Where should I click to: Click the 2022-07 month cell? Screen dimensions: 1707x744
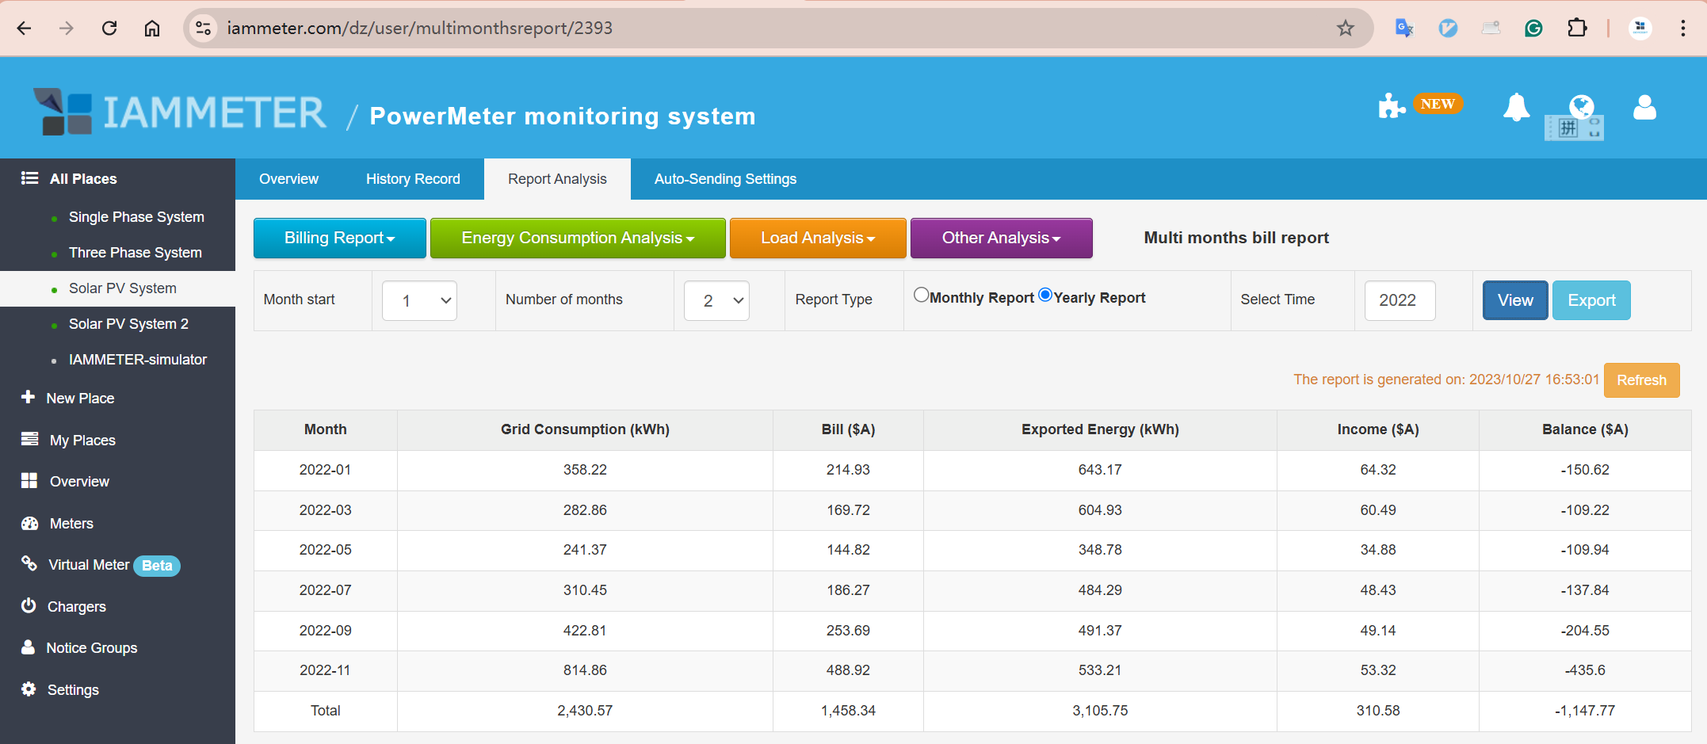pos(325,590)
